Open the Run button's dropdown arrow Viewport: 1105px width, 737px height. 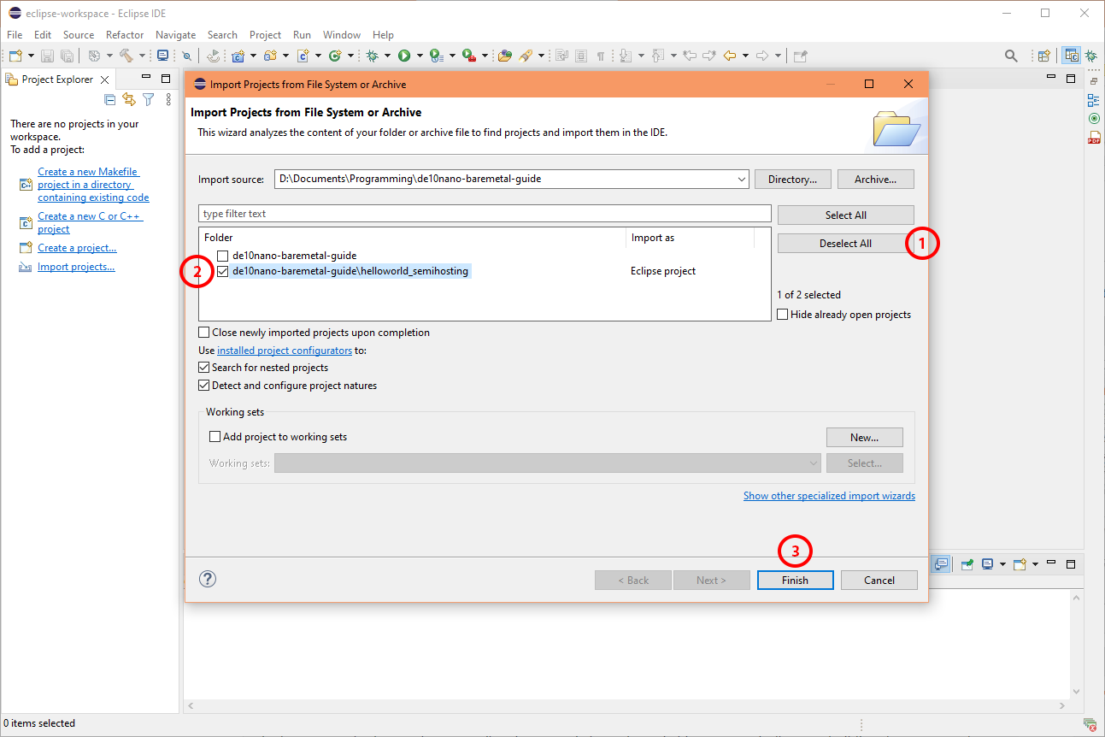418,55
